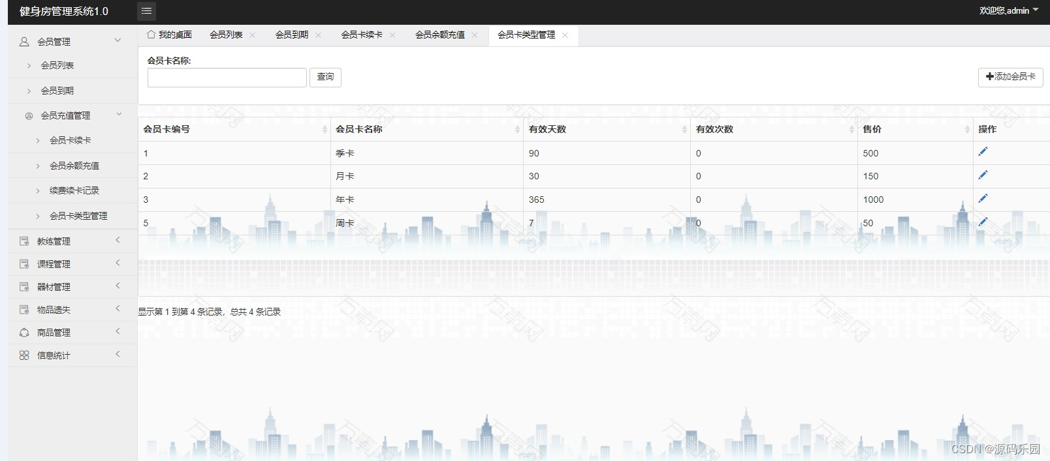Open 会员列表 in the sidebar
This screenshot has height=461, width=1050.
pos(57,65)
